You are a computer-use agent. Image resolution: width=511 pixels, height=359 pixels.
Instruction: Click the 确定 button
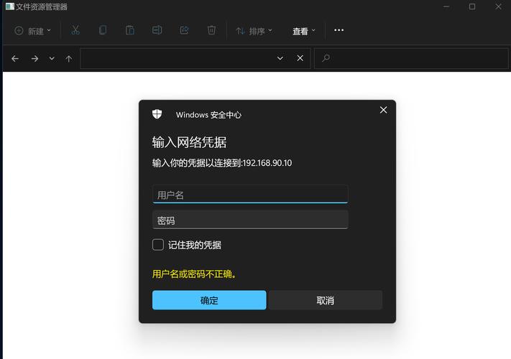tap(209, 300)
